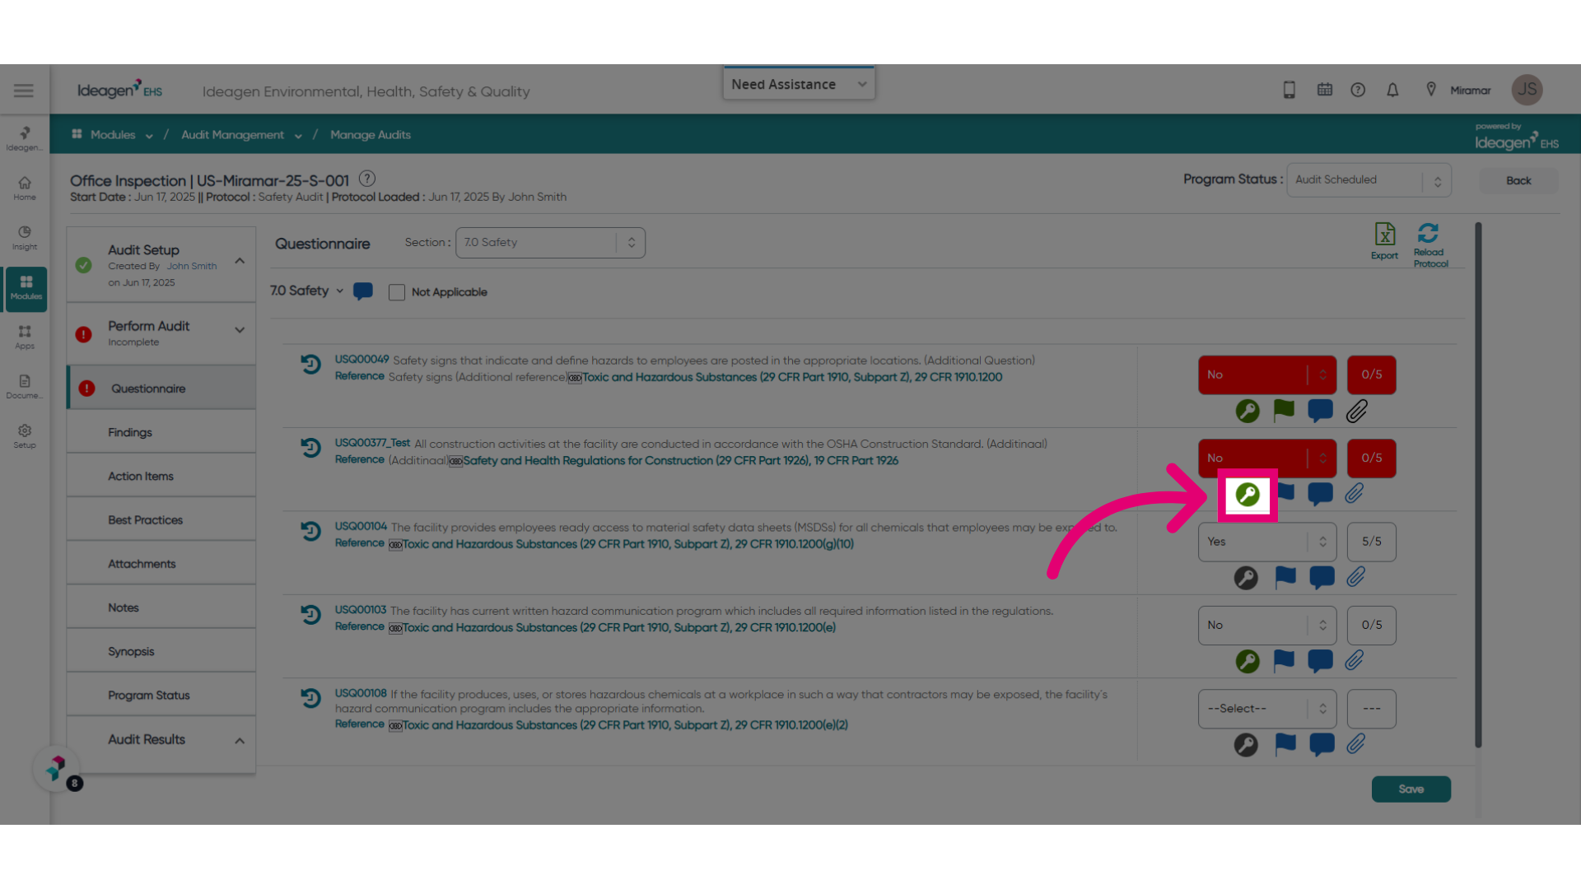Click blue flag for question USQ00108
The image size is (1581, 889).
point(1285,744)
